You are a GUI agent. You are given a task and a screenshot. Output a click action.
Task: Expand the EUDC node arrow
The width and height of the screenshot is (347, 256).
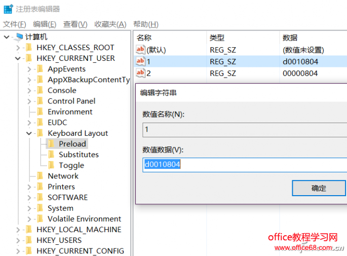coord(29,123)
